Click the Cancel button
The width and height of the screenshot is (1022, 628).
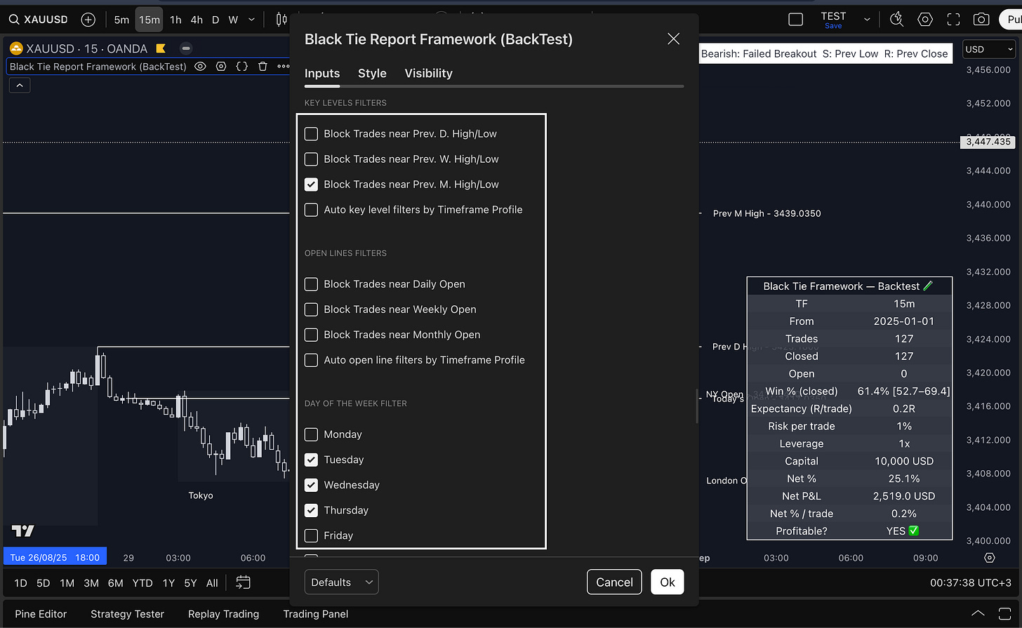click(614, 582)
